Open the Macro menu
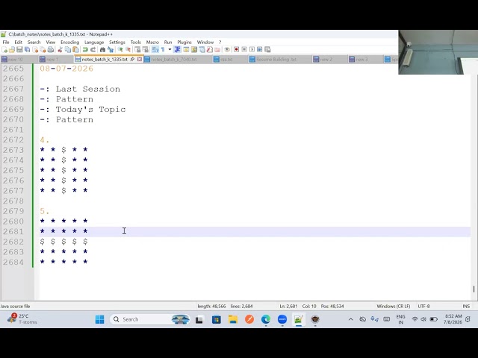 pos(152,42)
